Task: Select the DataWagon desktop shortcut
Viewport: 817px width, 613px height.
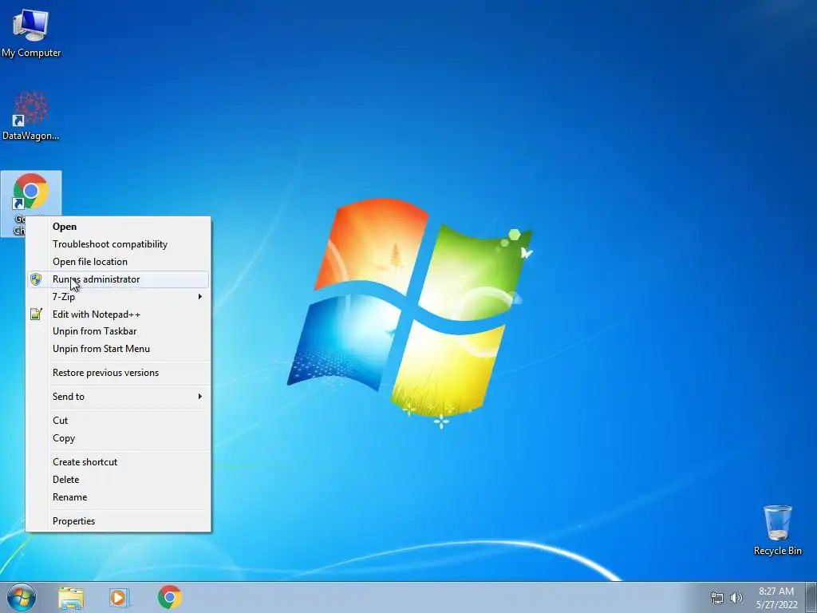Action: click(x=31, y=116)
